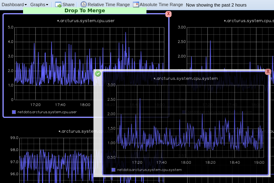Open the Graphs dropdown menu
Viewport: 274px width, 183px height.
(x=39, y=5)
